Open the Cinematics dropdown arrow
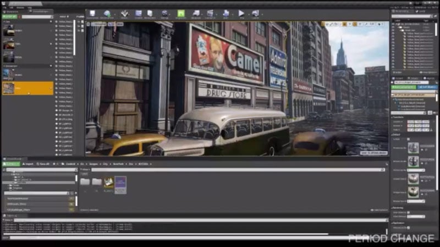 (x=217, y=14)
